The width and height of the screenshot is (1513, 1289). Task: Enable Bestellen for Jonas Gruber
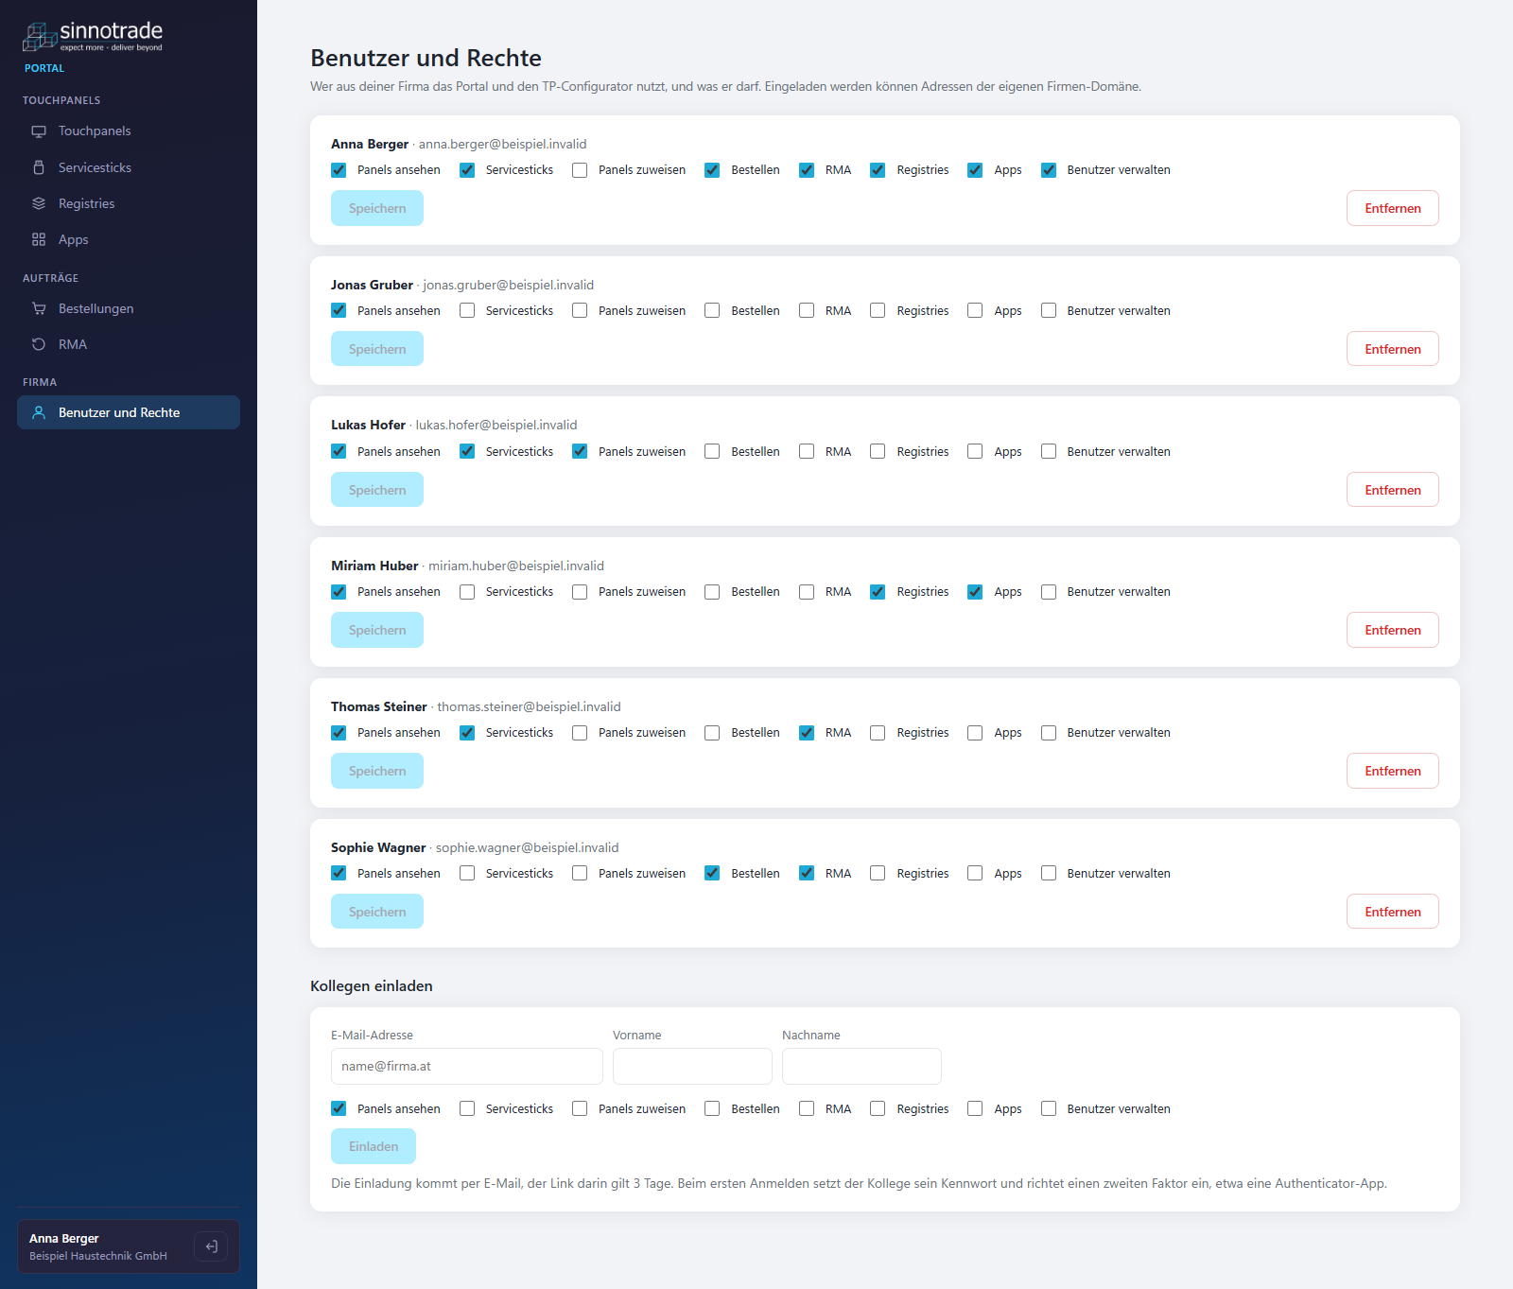(712, 310)
